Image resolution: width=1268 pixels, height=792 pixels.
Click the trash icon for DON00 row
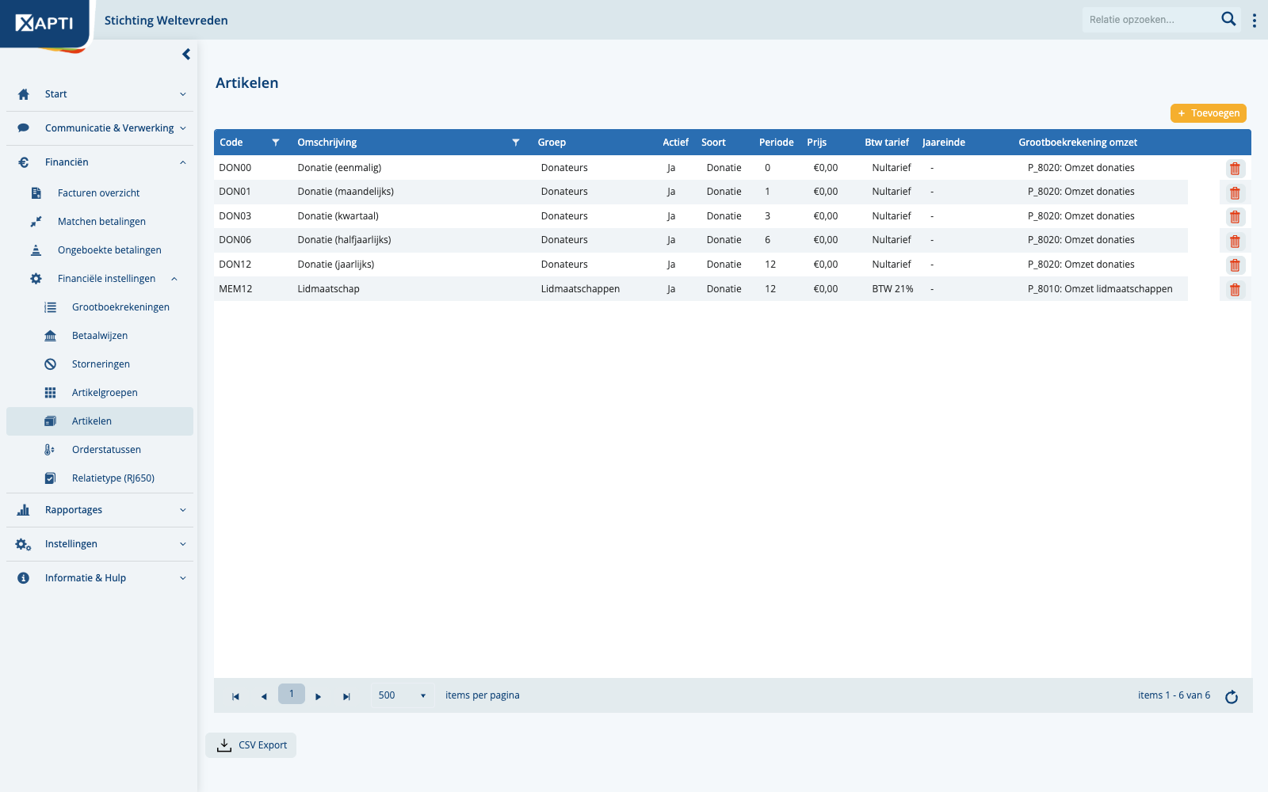point(1235,169)
